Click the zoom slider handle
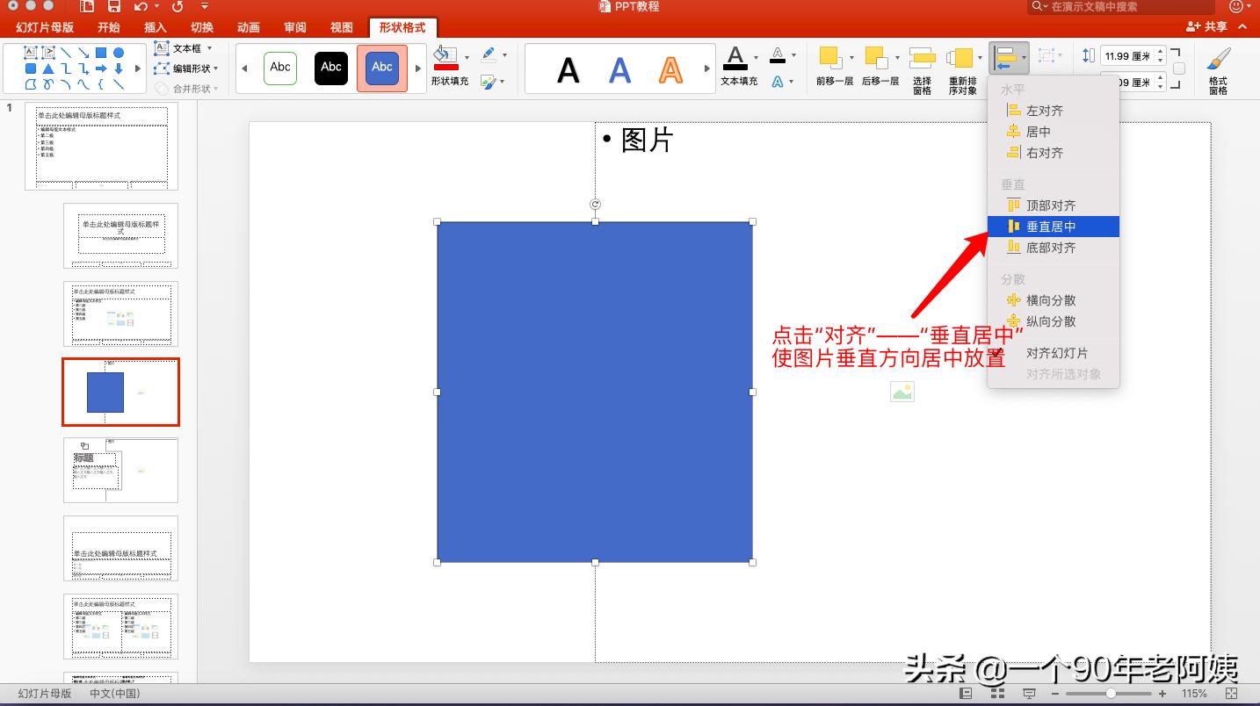Viewport: 1260px width, 706px height. click(x=1112, y=694)
